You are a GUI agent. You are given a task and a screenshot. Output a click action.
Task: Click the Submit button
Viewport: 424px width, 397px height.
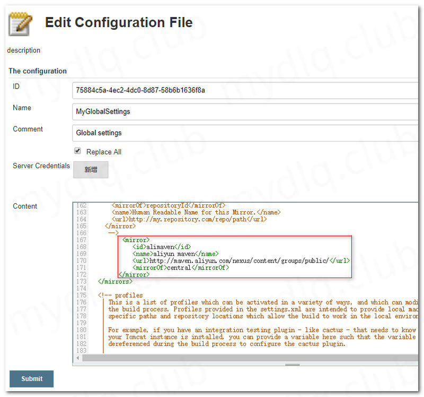pyautogui.click(x=31, y=378)
